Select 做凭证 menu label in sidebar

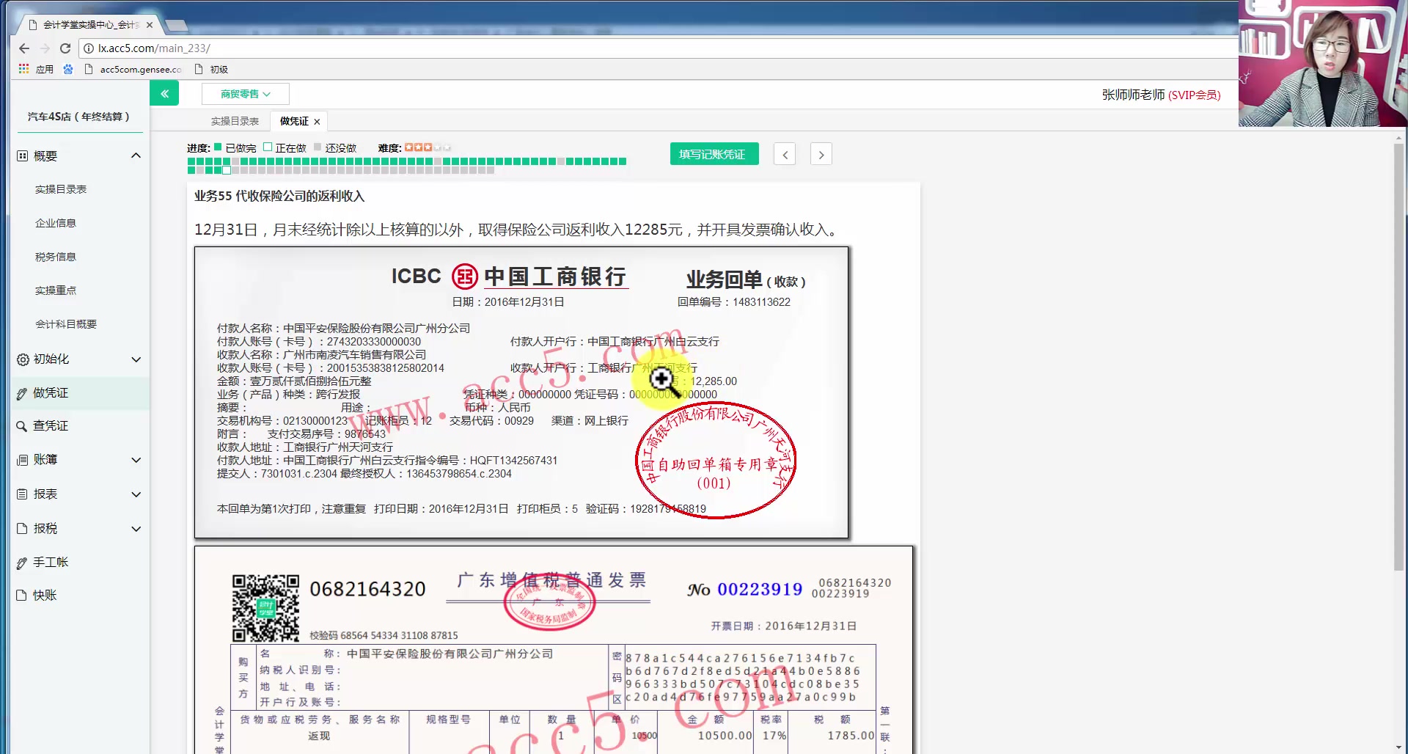[51, 393]
